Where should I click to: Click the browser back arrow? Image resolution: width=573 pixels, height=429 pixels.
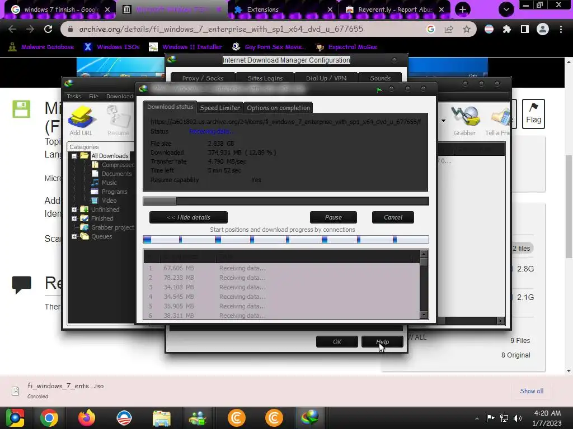(12, 29)
